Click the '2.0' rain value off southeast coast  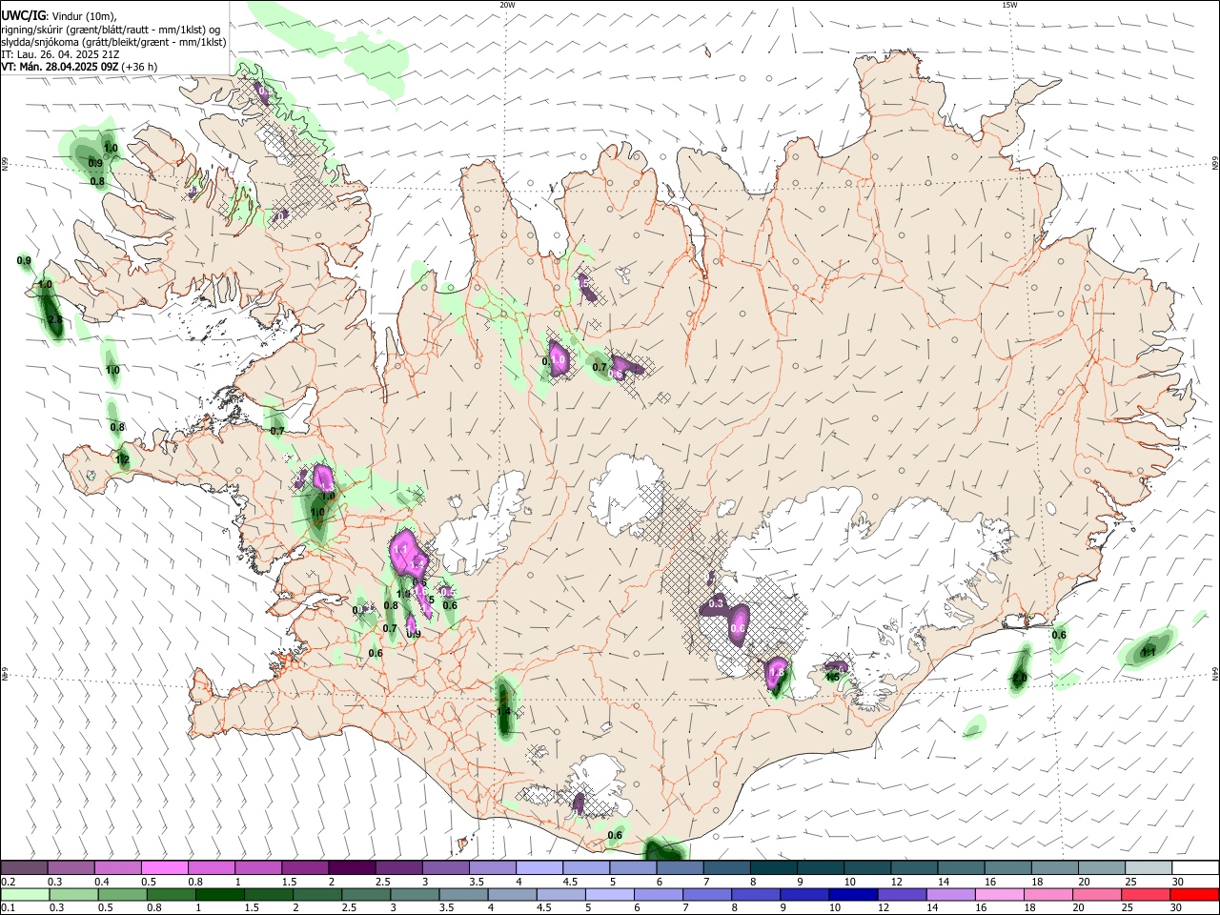(1019, 679)
